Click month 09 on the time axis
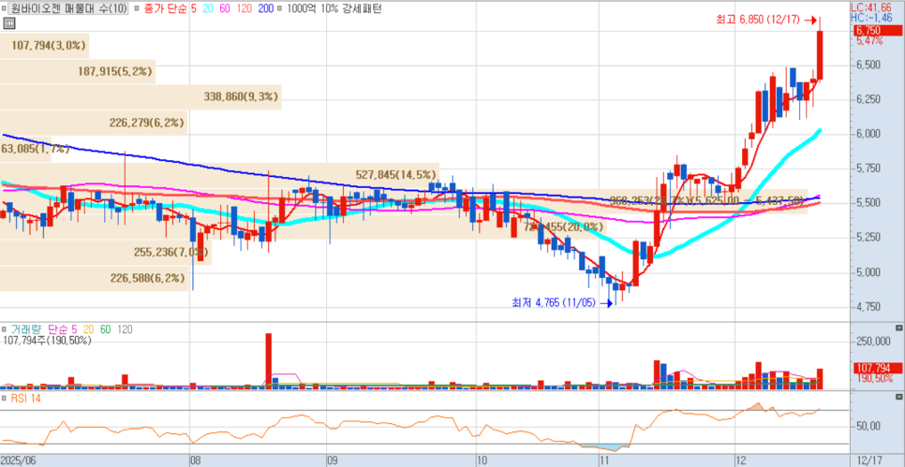 tap(333, 460)
